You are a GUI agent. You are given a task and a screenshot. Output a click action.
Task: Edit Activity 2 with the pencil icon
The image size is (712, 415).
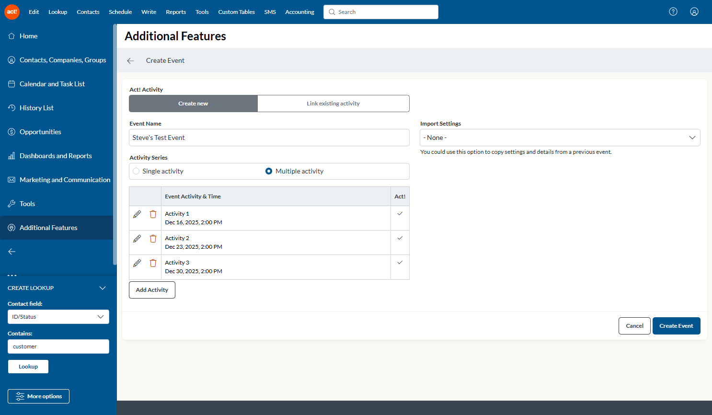click(137, 239)
